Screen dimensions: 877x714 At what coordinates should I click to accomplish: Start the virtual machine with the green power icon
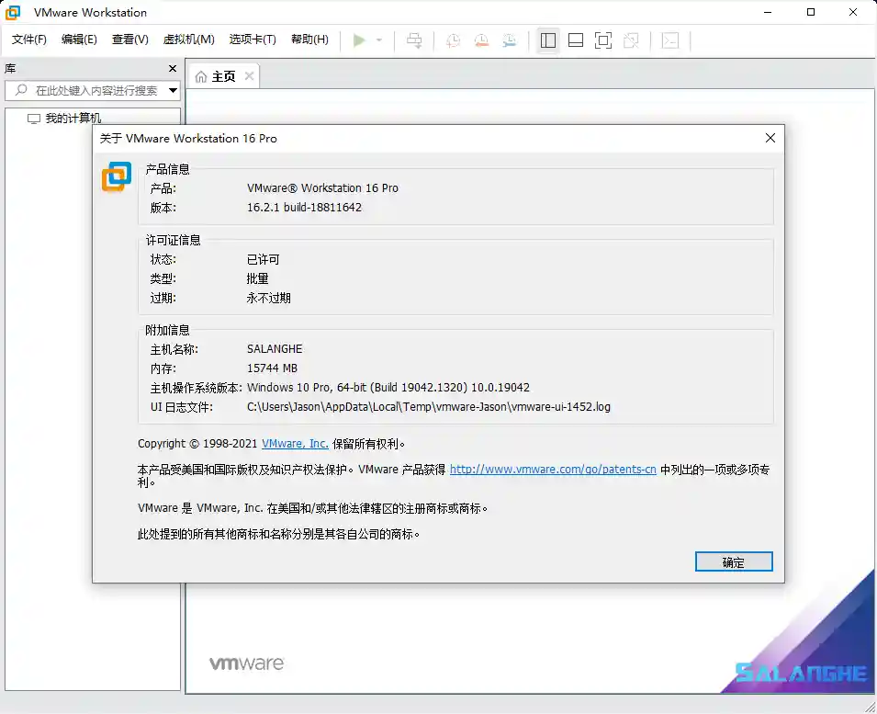(x=361, y=40)
